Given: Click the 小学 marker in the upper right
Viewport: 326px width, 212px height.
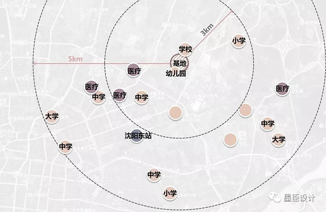Looking at the screenshot, I should point(239,41).
